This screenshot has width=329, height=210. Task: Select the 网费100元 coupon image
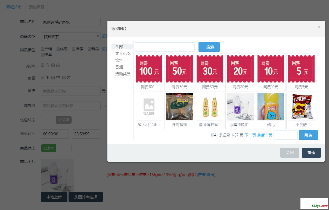(149, 69)
